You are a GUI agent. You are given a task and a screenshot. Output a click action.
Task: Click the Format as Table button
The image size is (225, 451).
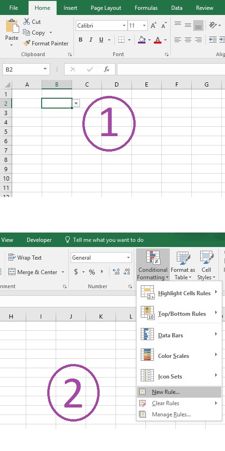tap(183, 265)
